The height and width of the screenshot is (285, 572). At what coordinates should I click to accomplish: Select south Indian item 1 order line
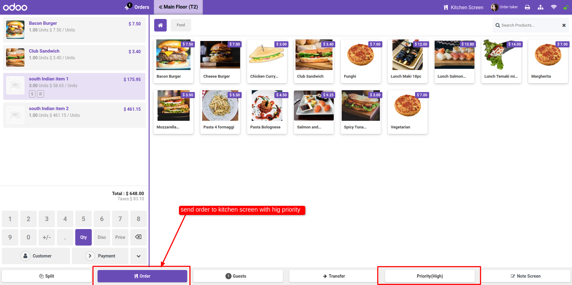click(x=74, y=86)
